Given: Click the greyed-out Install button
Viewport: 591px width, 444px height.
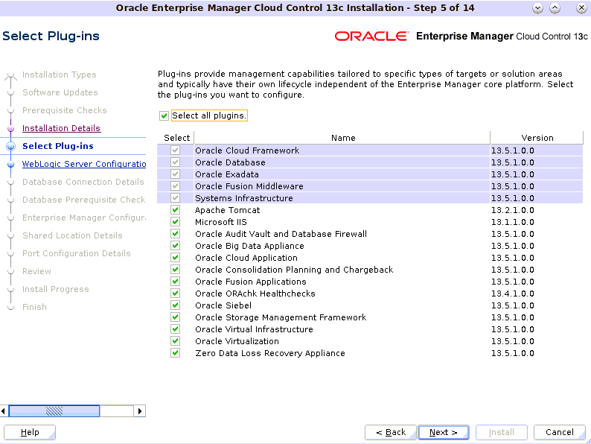Looking at the screenshot, I should coord(501,432).
